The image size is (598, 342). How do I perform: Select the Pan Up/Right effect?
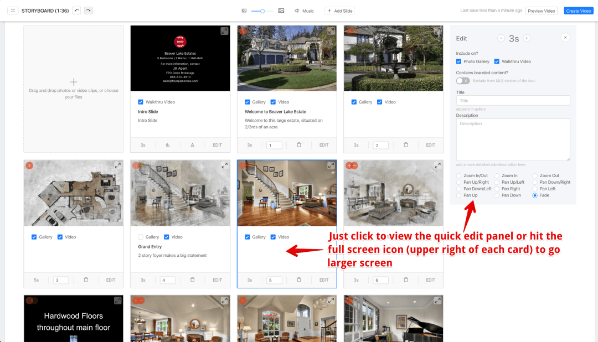coord(459,182)
